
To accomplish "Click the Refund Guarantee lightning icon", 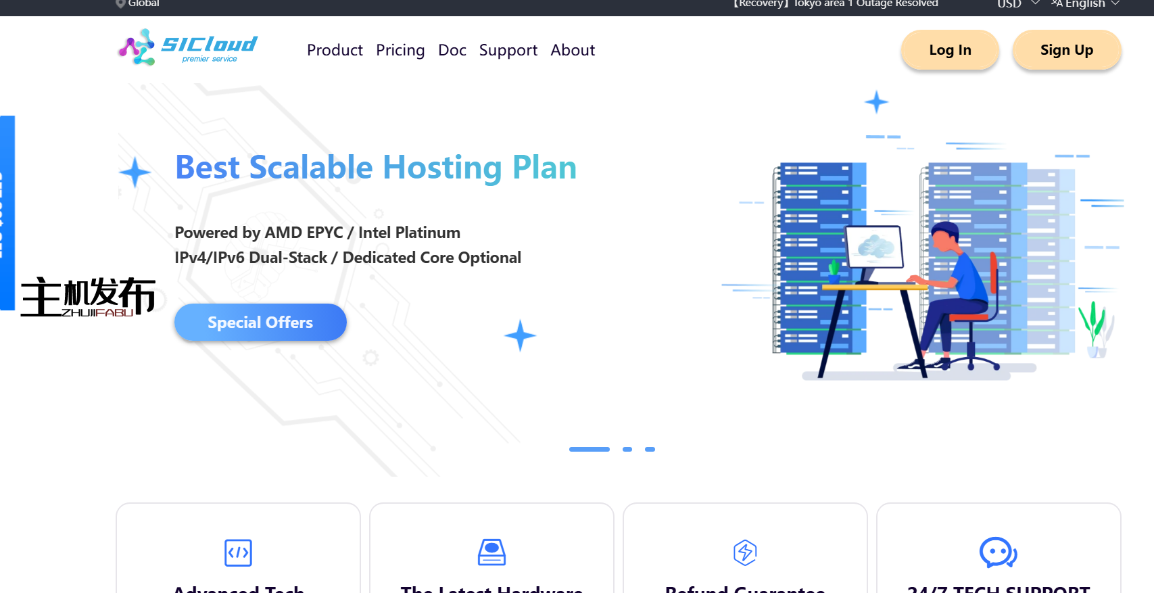I will pos(745,552).
